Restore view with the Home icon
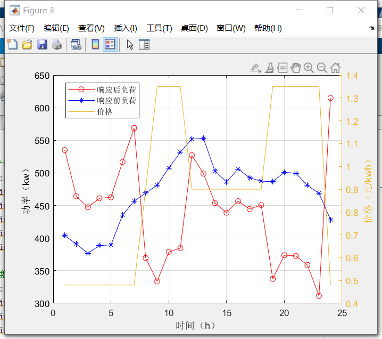The height and width of the screenshot is (339, 382). coord(335,68)
